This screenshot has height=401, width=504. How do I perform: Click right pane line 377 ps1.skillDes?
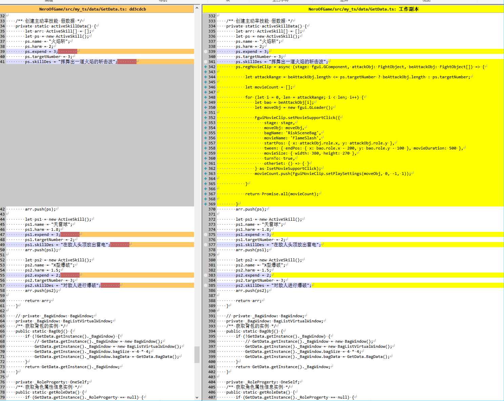point(360,245)
